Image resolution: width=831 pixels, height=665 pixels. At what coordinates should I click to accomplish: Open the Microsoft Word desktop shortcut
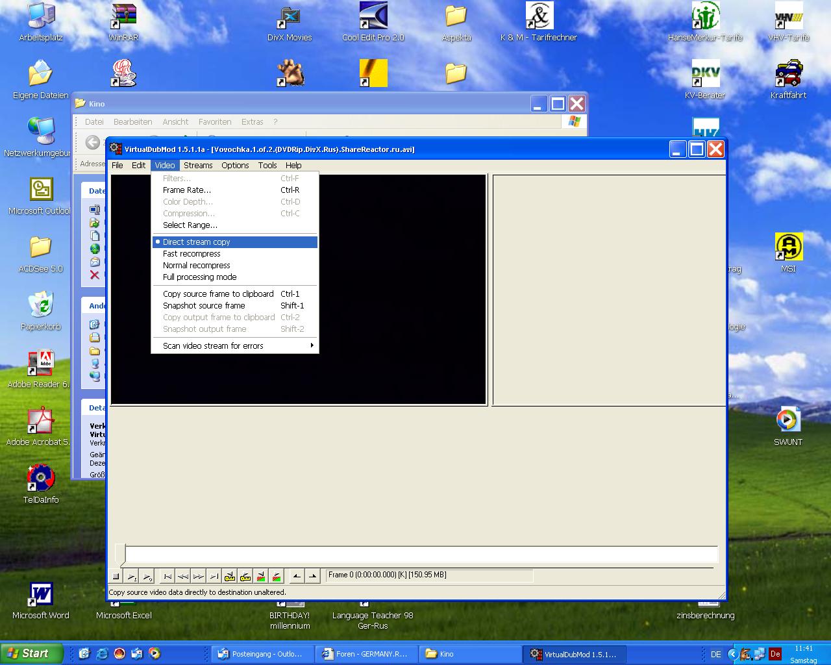[x=41, y=601]
